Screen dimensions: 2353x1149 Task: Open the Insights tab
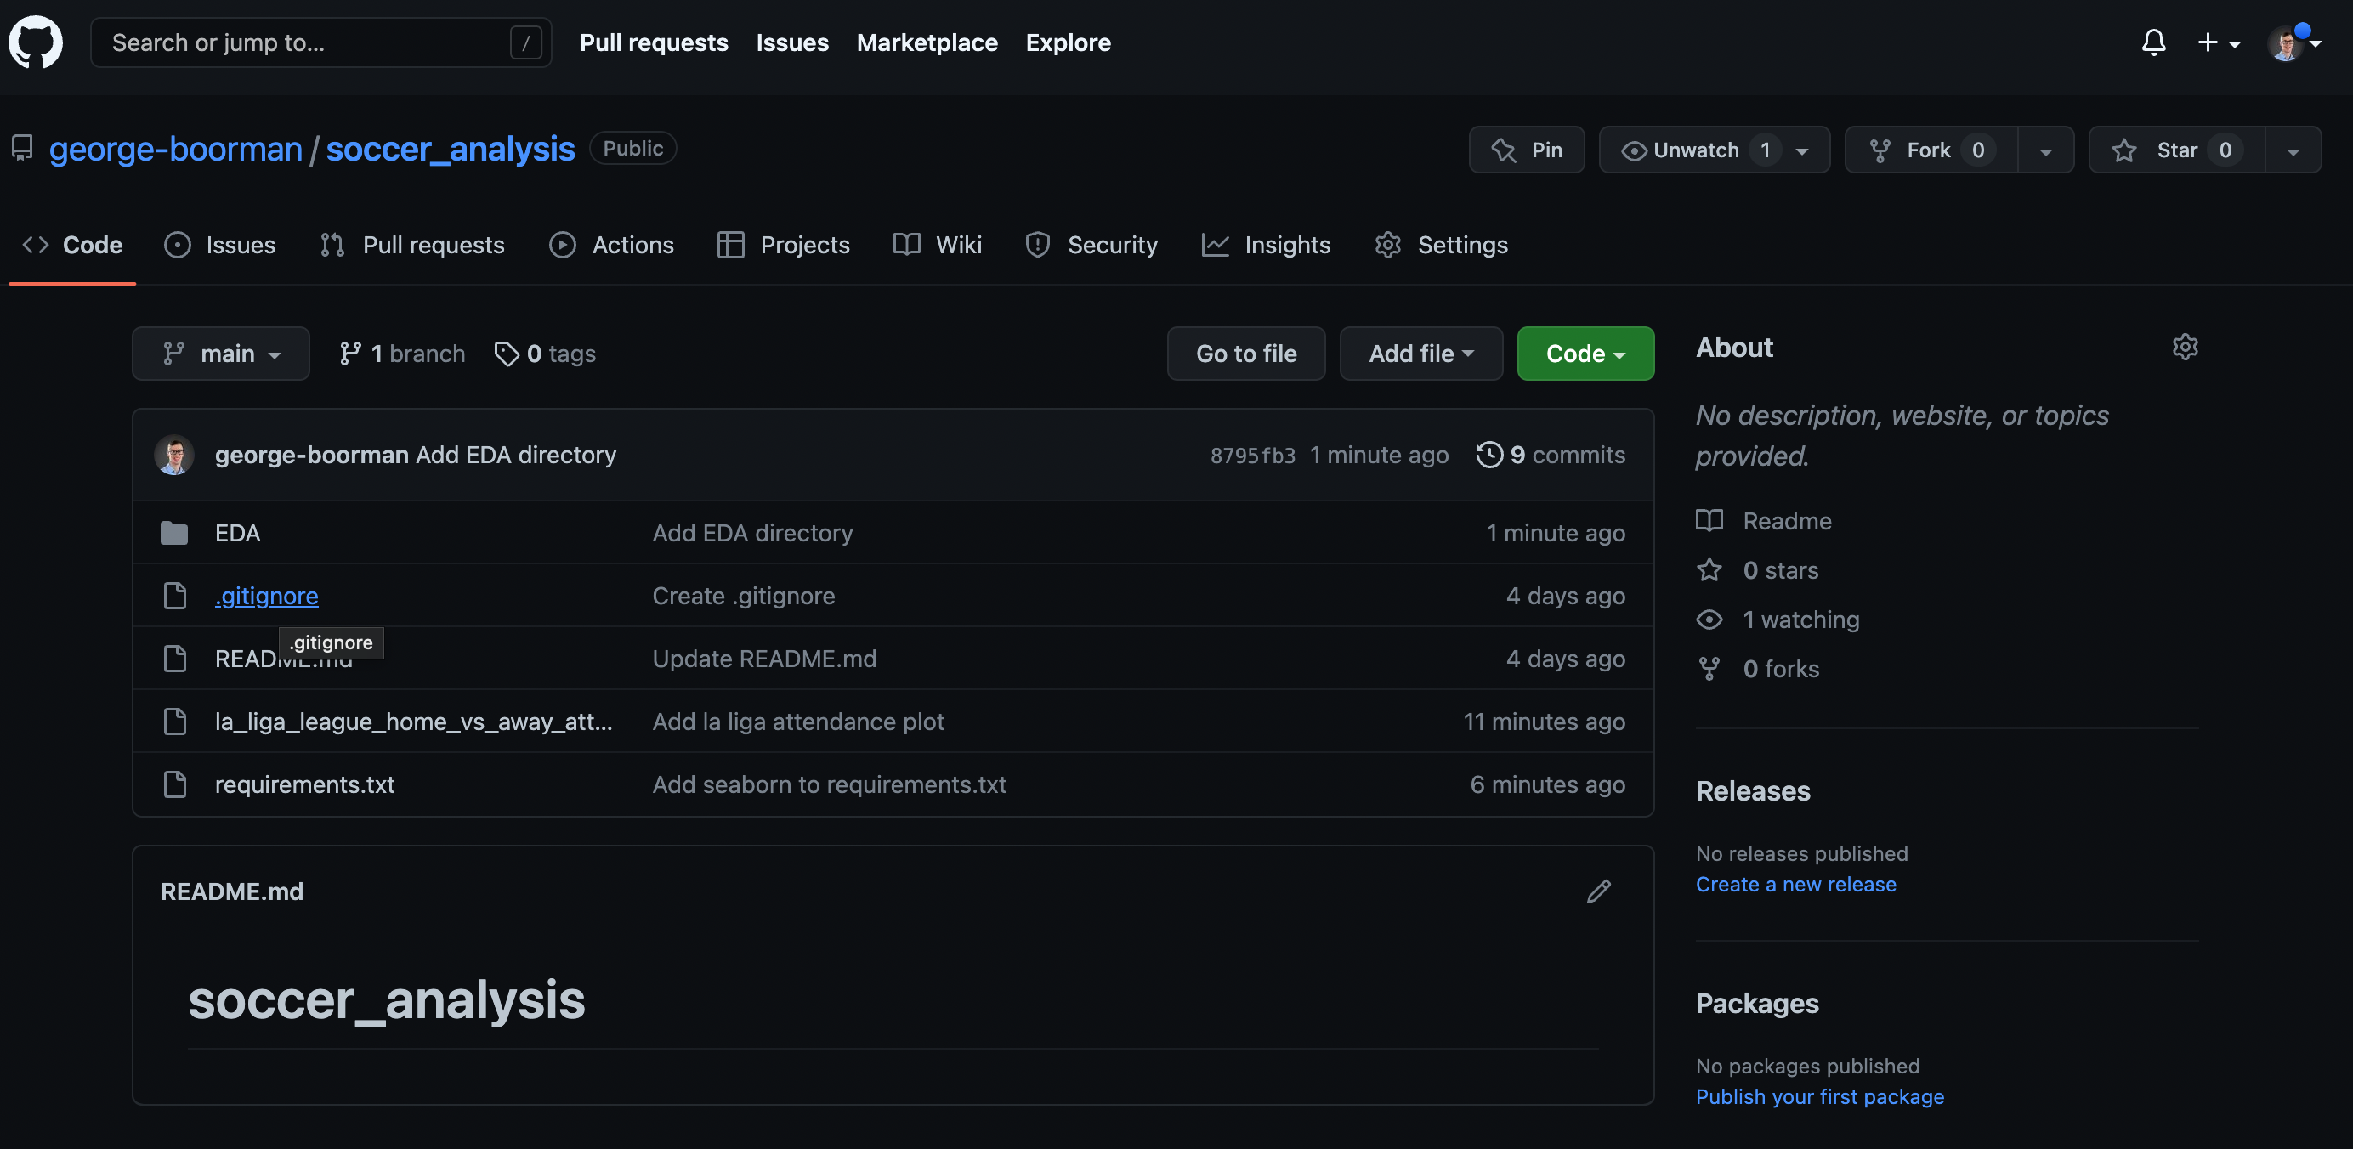click(1265, 245)
